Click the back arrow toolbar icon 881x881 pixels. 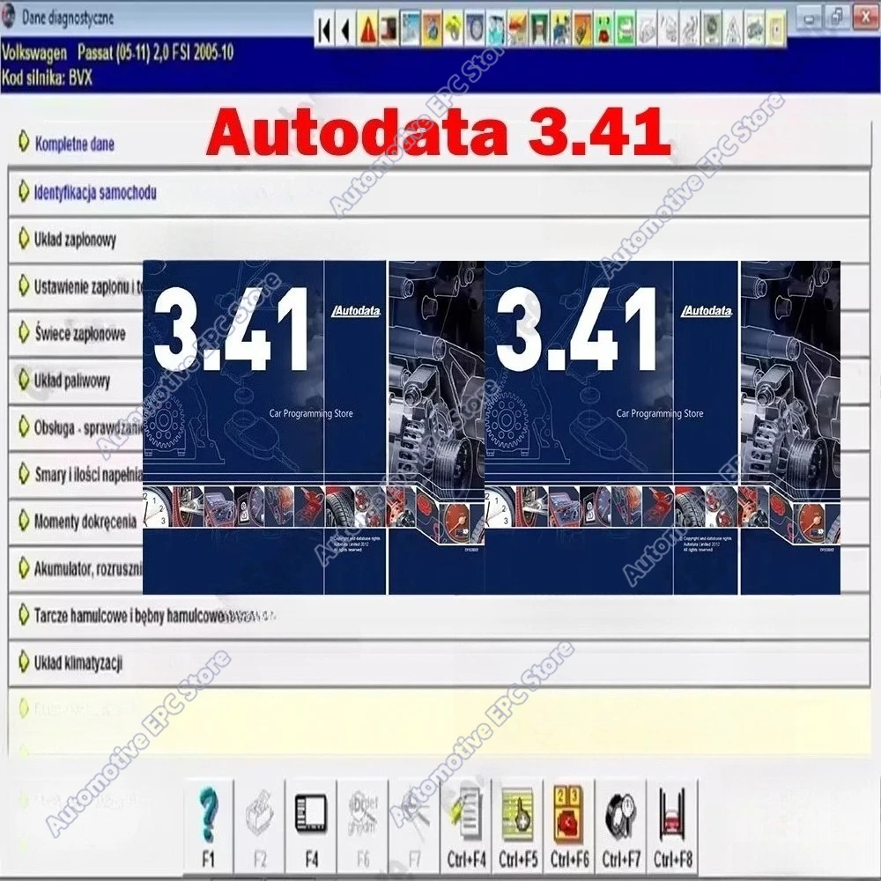point(345,30)
